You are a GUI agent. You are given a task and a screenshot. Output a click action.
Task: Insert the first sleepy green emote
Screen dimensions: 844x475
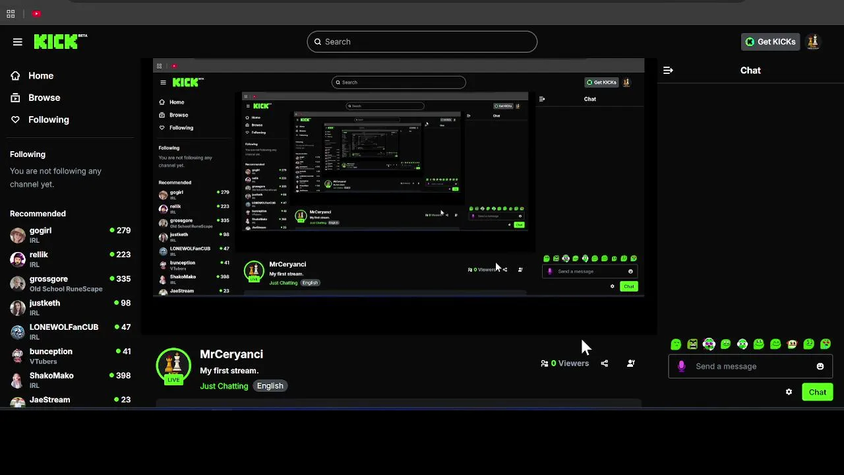point(676,344)
